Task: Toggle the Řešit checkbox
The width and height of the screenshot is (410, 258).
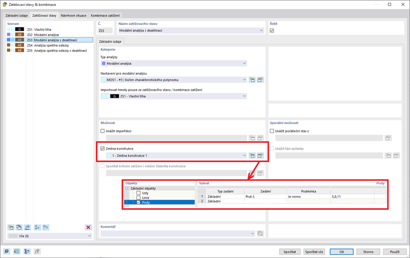Action: click(272, 31)
